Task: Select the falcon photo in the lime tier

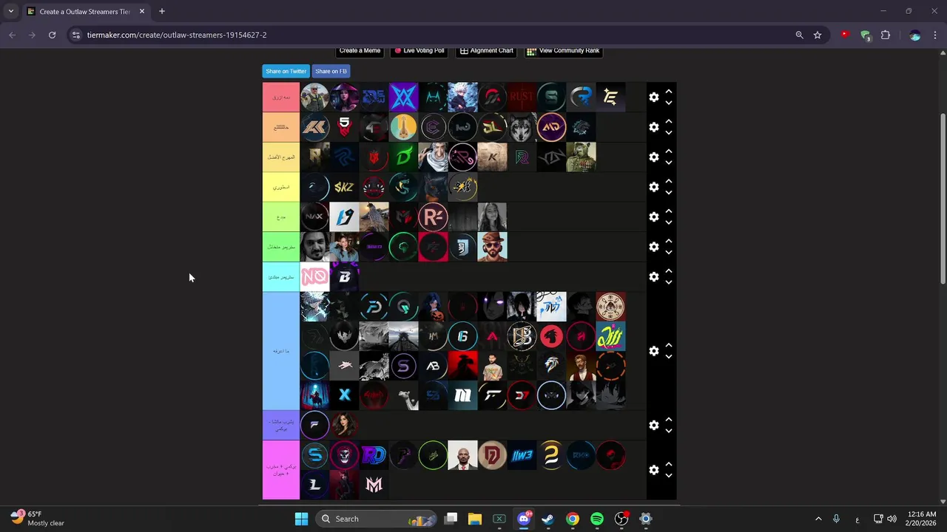Action: [x=374, y=216]
